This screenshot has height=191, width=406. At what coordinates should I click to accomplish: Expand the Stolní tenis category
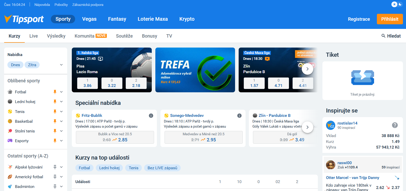pos(61,131)
